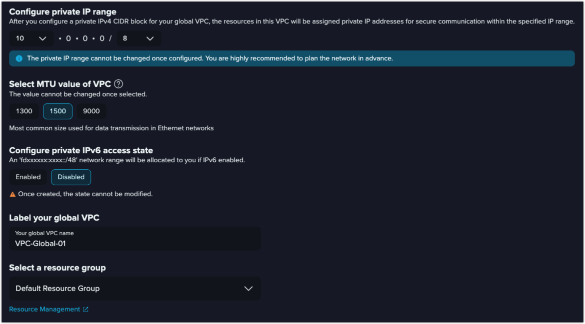
Task: Click the blue info icon in banner
Action: 19,58
